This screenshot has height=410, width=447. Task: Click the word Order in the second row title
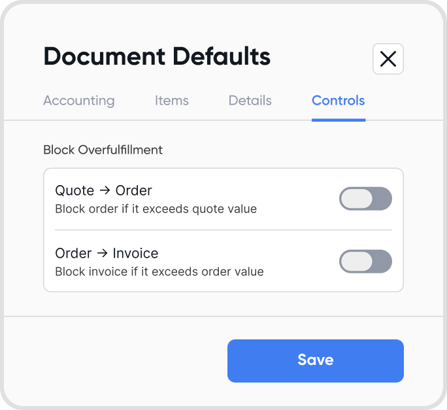pyautogui.click(x=73, y=254)
